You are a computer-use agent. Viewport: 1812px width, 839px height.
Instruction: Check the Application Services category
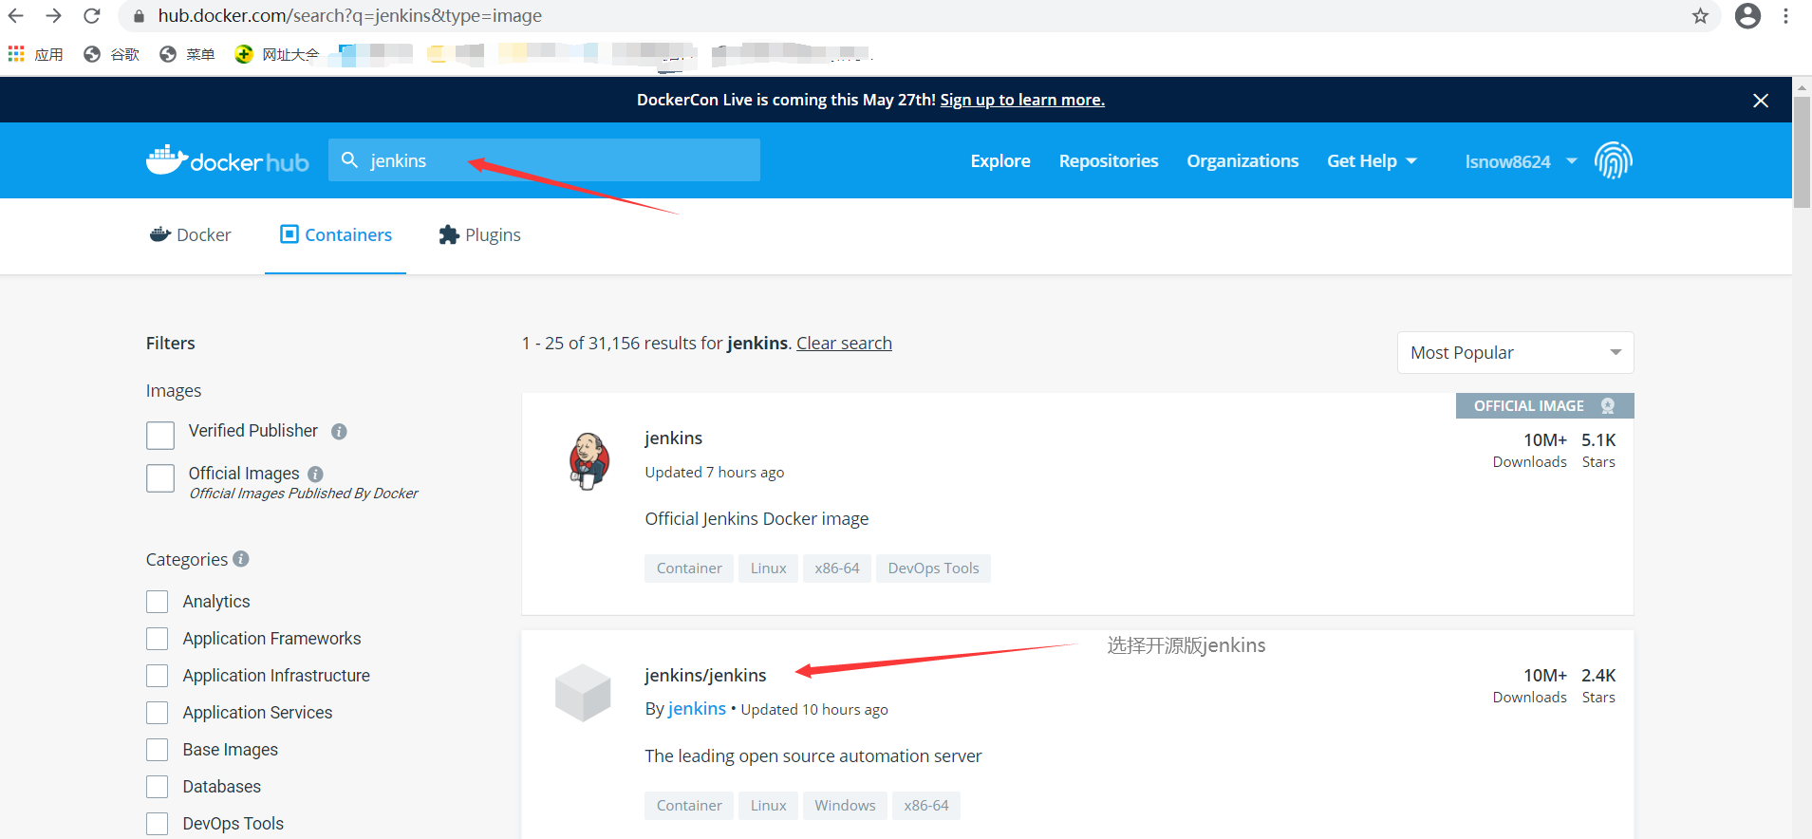(x=158, y=713)
